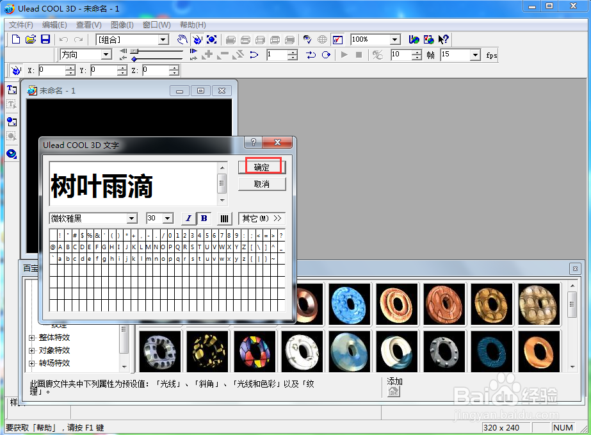The image size is (591, 435).
Task: Open the 100% zoom dropdown
Action: [394, 39]
